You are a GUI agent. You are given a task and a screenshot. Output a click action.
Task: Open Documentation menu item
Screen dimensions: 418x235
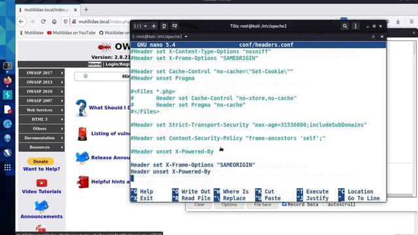click(x=42, y=138)
